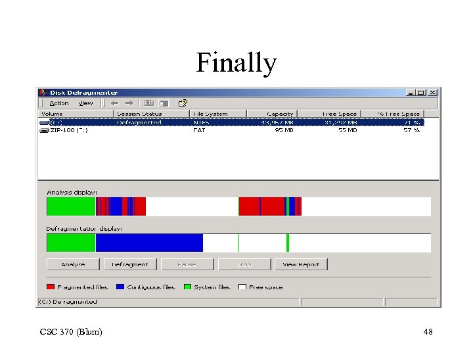Close the Disk Defragmenter window
473x355 pixels.
[432, 93]
